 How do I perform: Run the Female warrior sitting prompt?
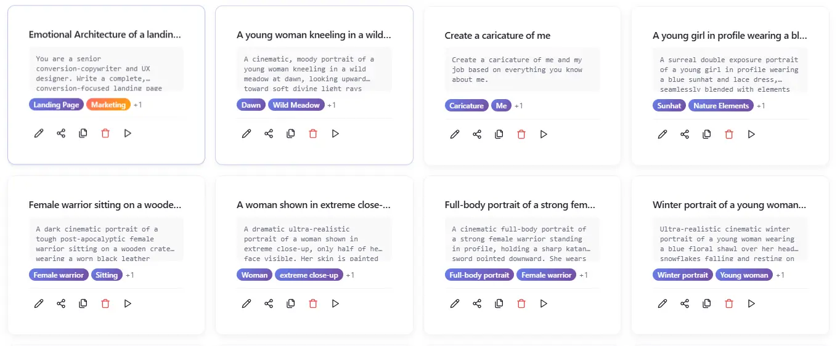coord(128,304)
